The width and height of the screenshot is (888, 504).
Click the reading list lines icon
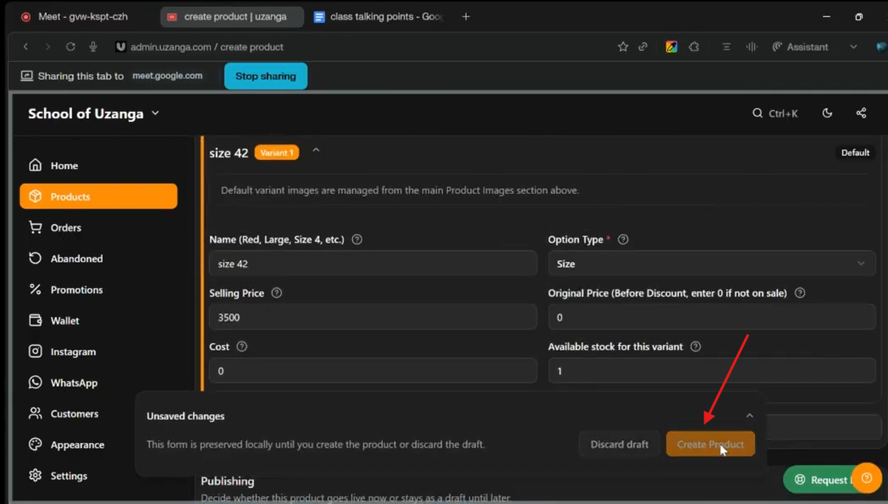point(726,47)
